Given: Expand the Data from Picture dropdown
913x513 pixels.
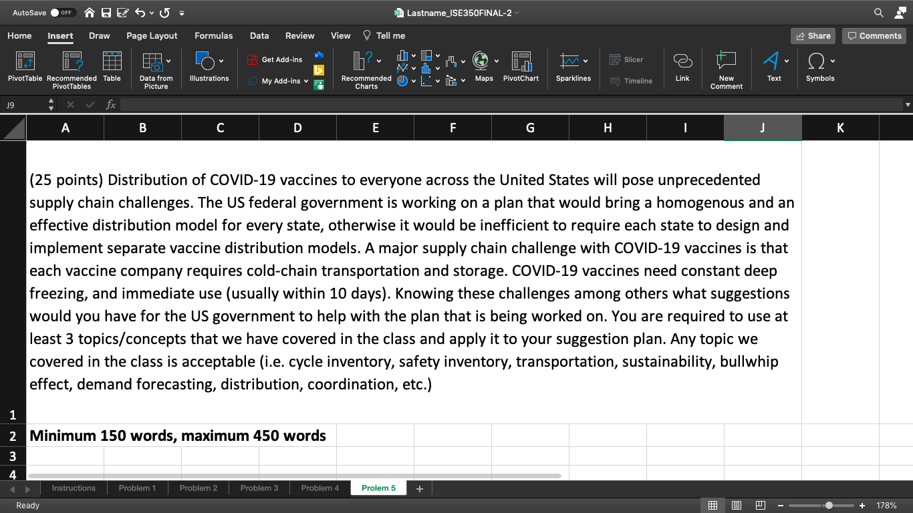Looking at the screenshot, I should [168, 61].
